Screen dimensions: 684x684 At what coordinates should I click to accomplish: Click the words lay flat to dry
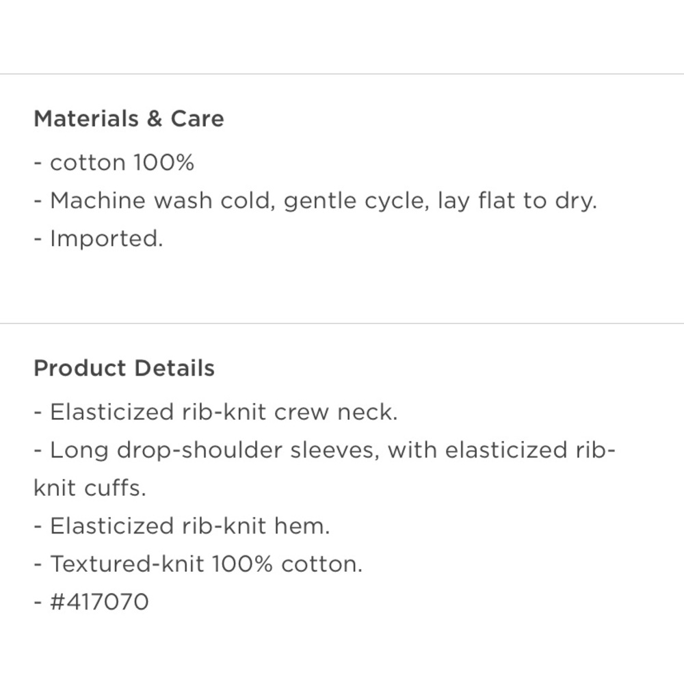517,201
